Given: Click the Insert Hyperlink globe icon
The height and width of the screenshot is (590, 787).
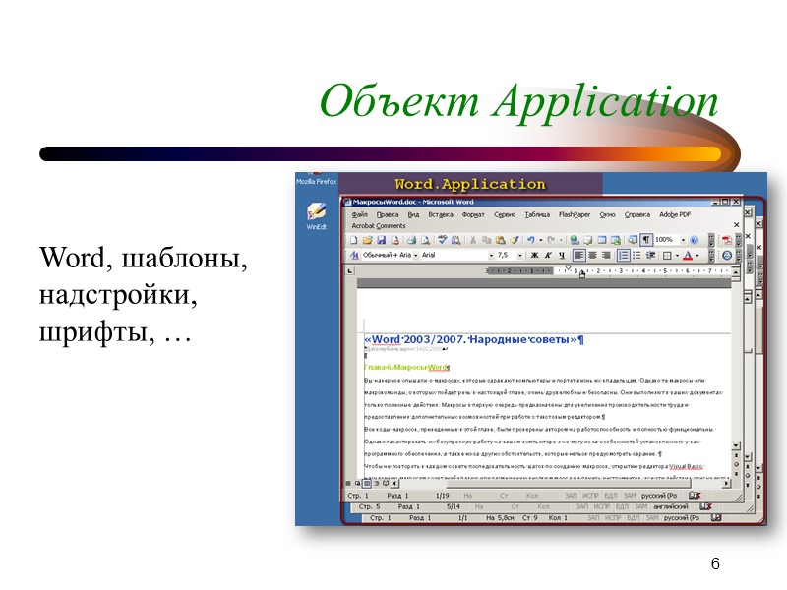Looking at the screenshot, I should (x=575, y=240).
